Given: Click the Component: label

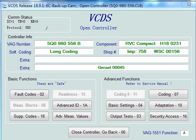Looking at the screenshot, I should click(107, 44).
